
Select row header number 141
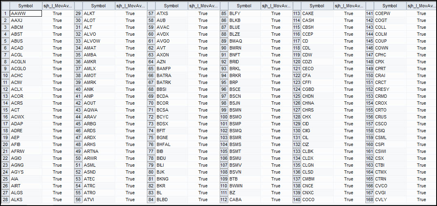pyautogui.click(x=370, y=13)
